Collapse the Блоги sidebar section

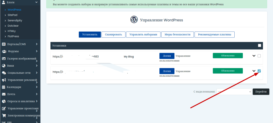coord(36,3)
